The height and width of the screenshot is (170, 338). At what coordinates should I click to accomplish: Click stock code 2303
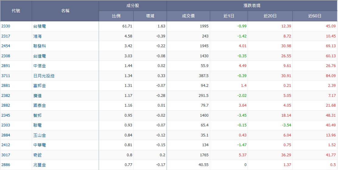pyautogui.click(x=5, y=125)
